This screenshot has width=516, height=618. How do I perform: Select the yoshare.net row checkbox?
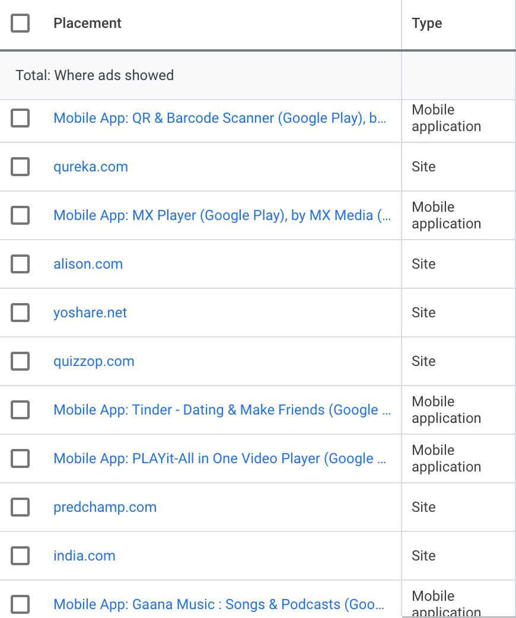(20, 313)
